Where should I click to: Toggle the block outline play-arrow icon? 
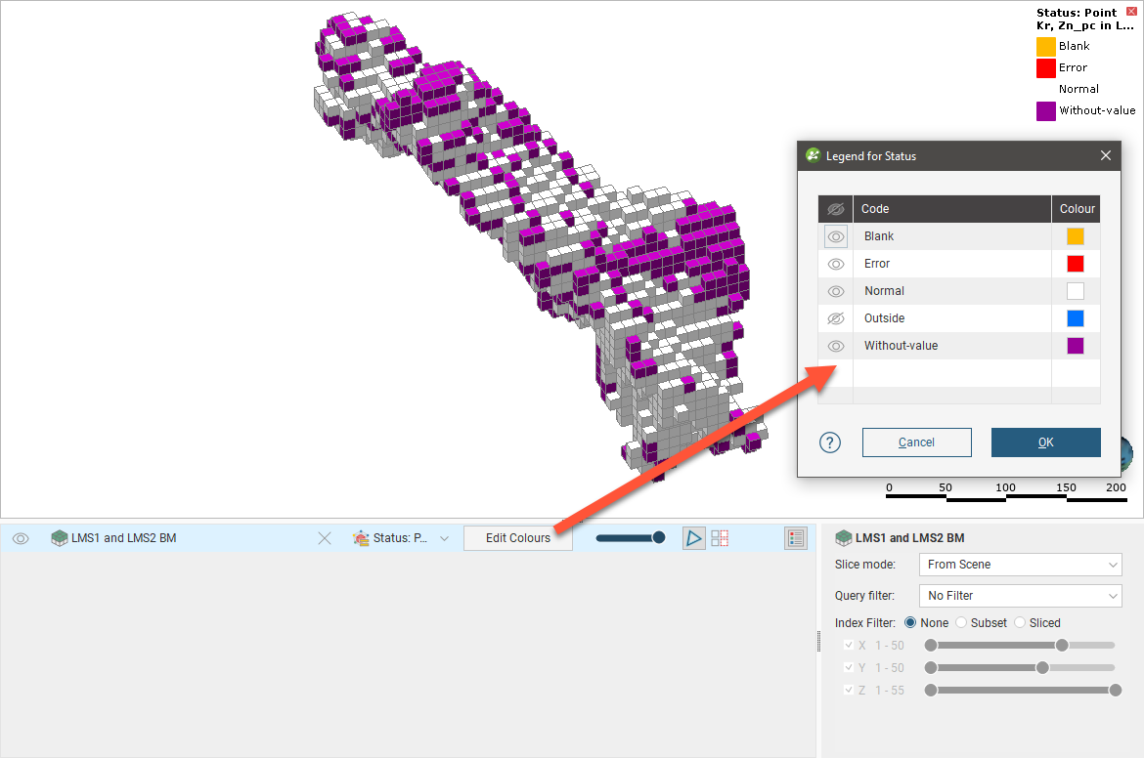[x=693, y=538]
